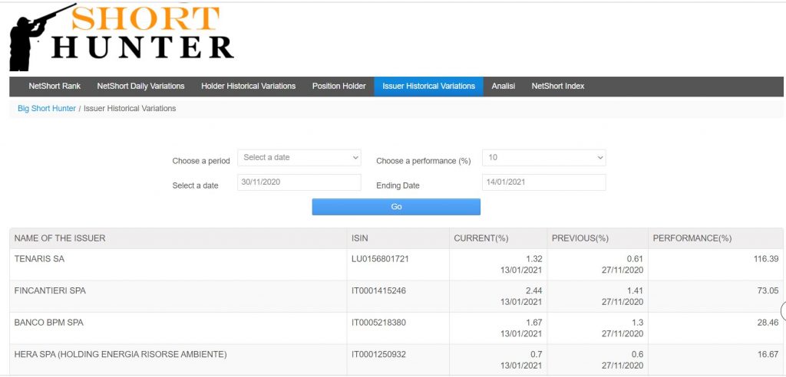Viewport: 786px width, 377px height.
Task: Follow the Big Short Hunter breadcrumb link
Action: 47,108
